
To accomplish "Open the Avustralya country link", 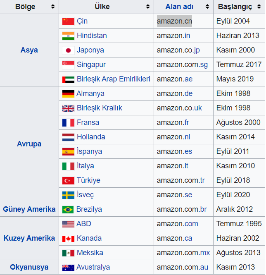I will [x=93, y=267].
